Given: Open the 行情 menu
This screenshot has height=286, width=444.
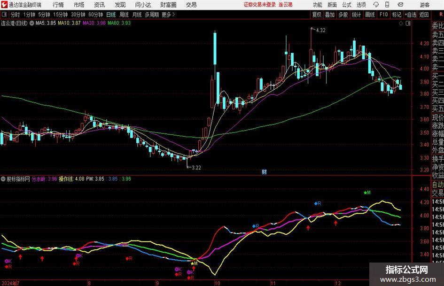Looking at the screenshot, I should (58, 5).
